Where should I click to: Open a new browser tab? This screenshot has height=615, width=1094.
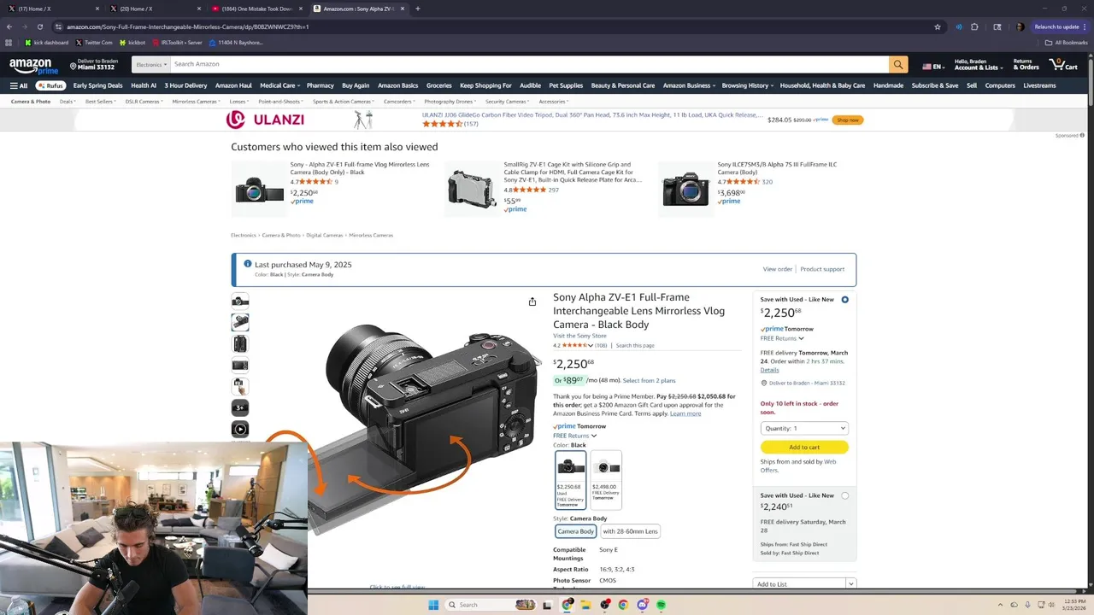click(x=417, y=9)
